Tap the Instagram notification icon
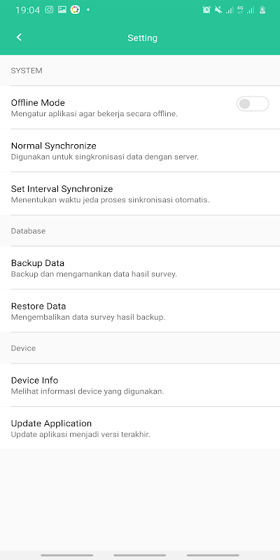 click(x=49, y=10)
